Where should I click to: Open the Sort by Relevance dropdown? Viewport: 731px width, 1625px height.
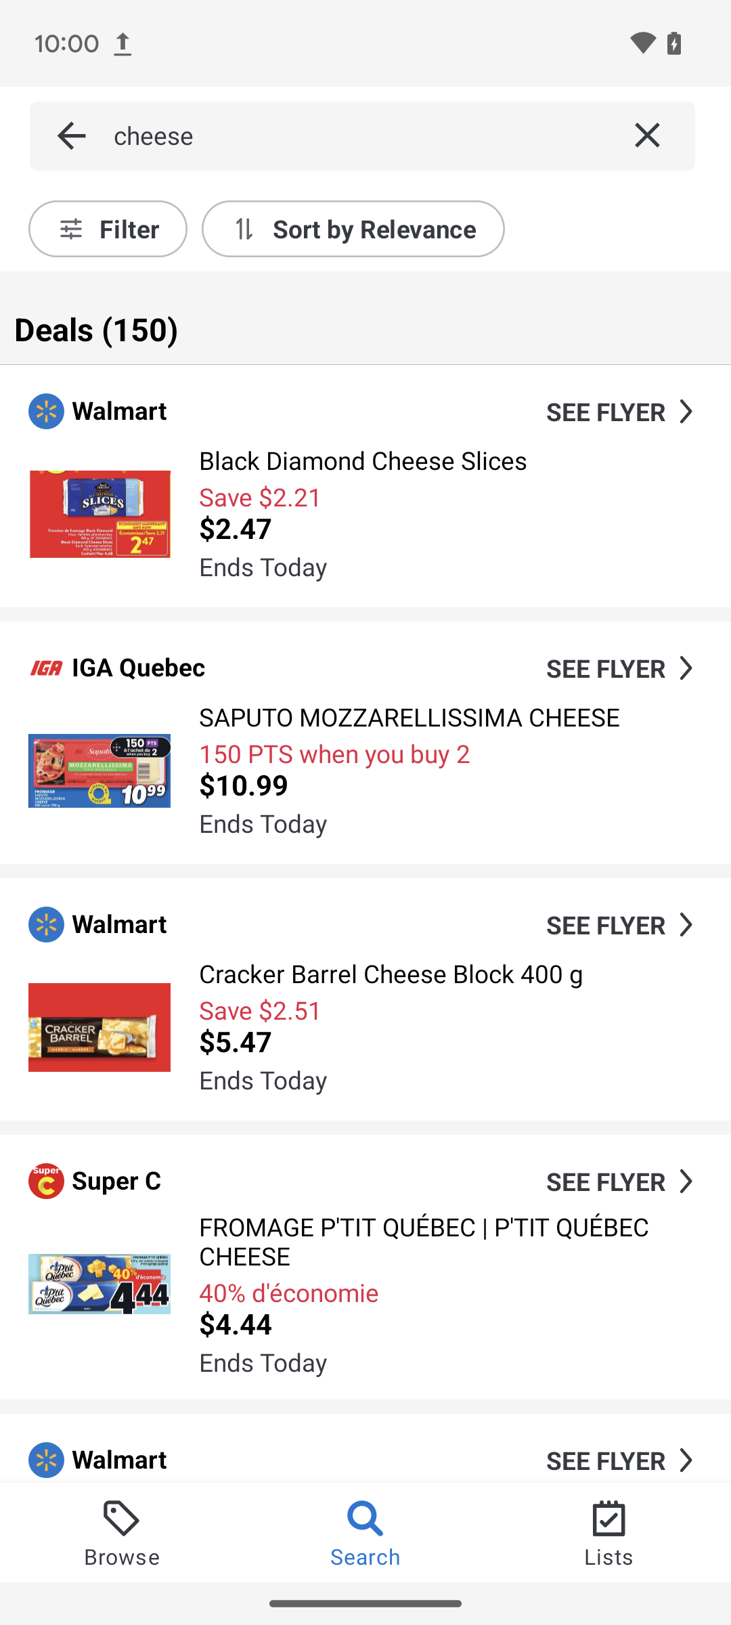pos(353,230)
